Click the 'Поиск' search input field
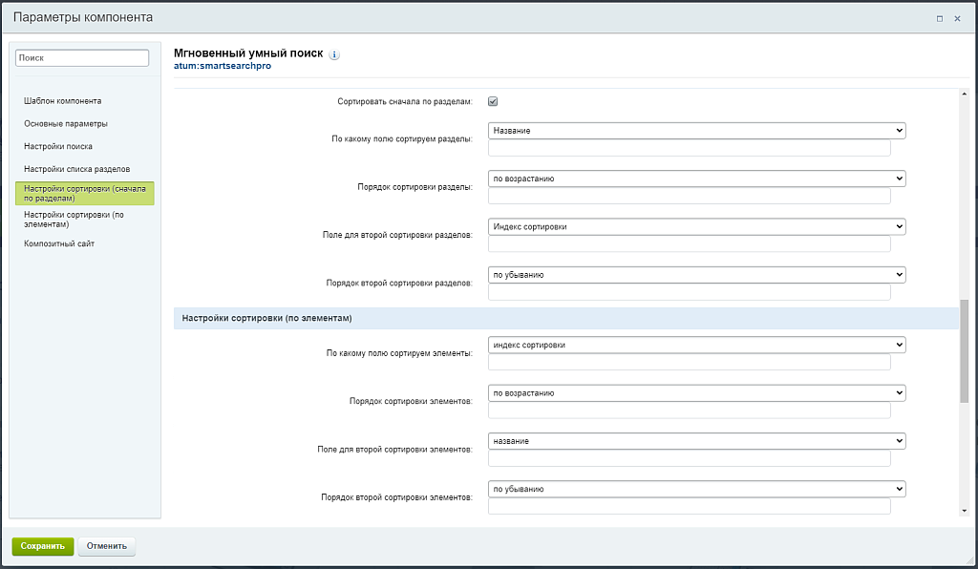The width and height of the screenshot is (978, 569). pyautogui.click(x=82, y=58)
